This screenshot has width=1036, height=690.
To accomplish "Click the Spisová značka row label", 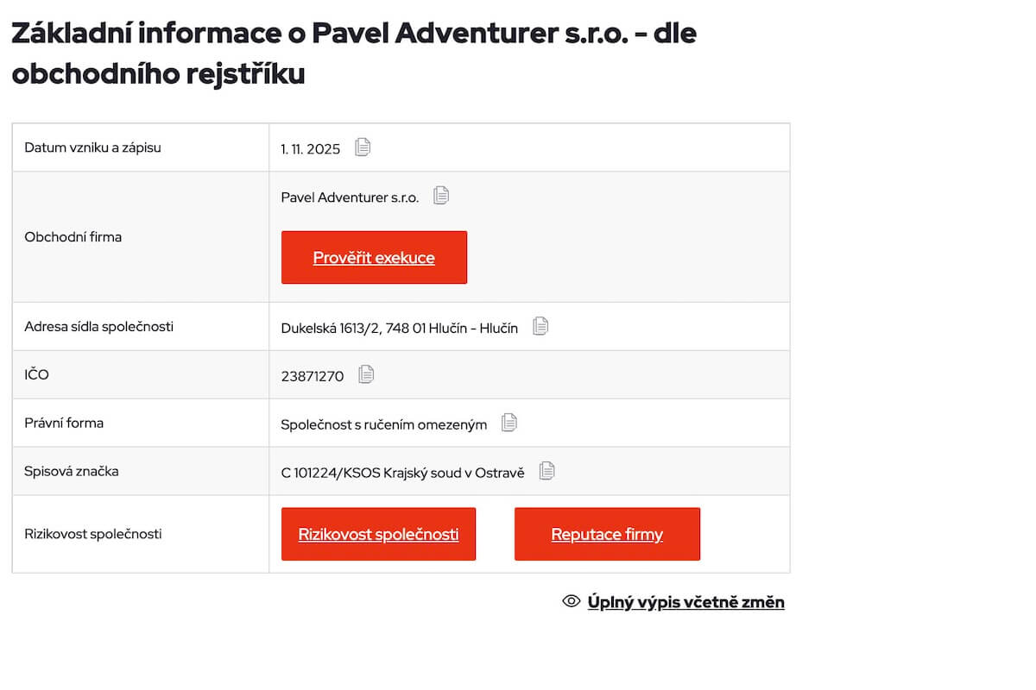I will 72,472.
